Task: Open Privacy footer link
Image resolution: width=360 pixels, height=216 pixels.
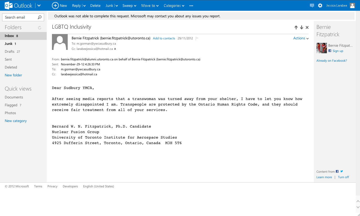Action: pyautogui.click(x=52, y=186)
